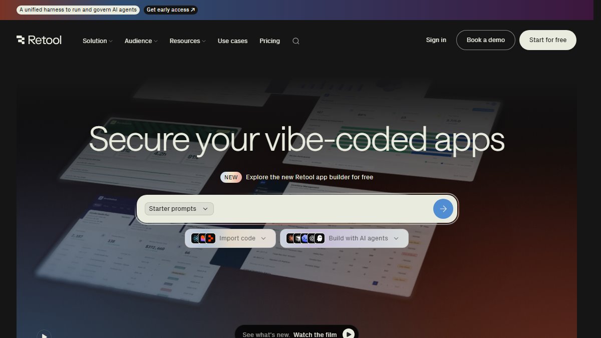
Task: Expand the Audience menu
Action: point(141,41)
